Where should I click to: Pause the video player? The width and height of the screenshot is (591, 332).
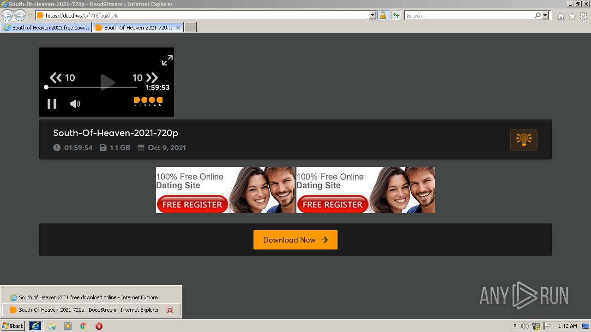52,104
